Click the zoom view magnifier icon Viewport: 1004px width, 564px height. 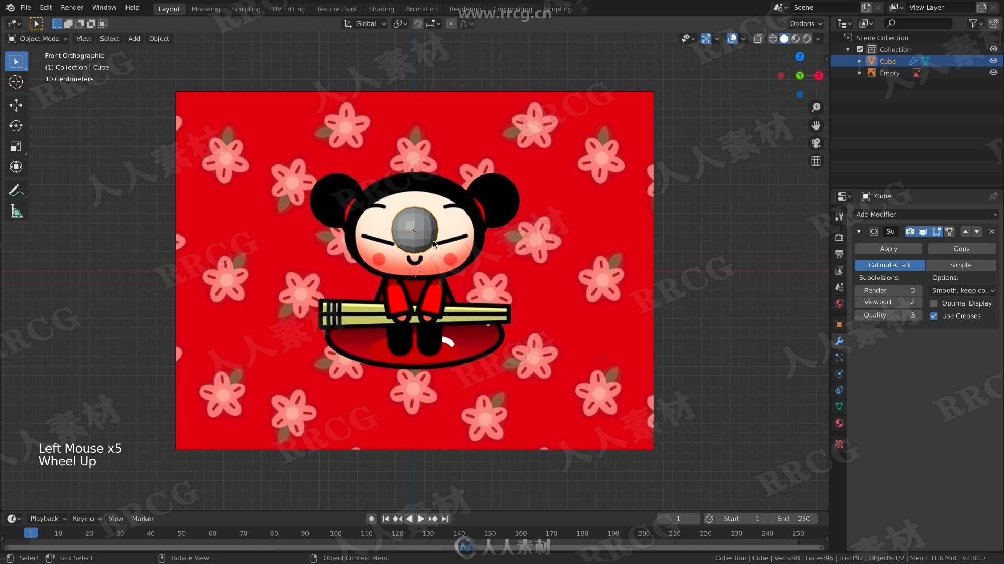tap(816, 108)
